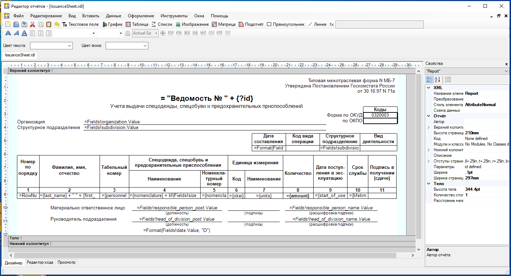This screenshot has height=276, width=511.
Task: Insert a Текстовое поле element
Action: 81,24
